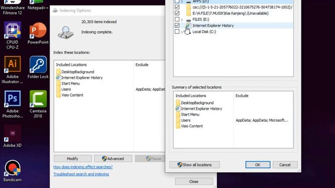Click the Modify button in Indexing Options
335x188 pixels.
point(73,159)
